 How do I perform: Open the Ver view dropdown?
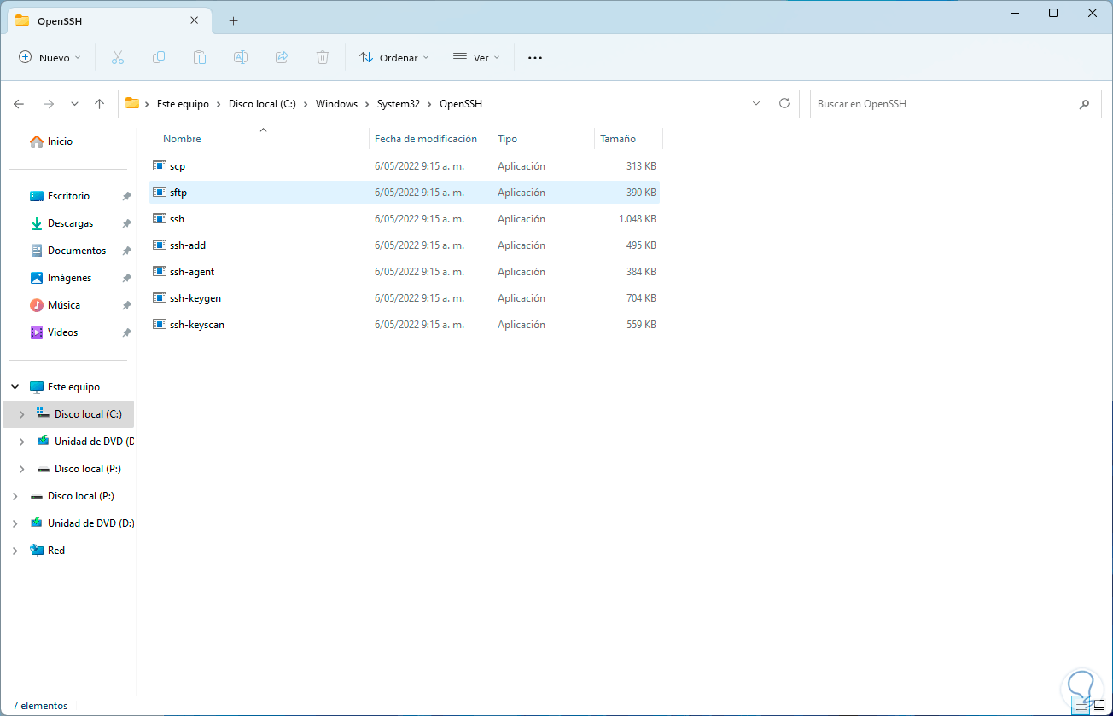coord(475,57)
